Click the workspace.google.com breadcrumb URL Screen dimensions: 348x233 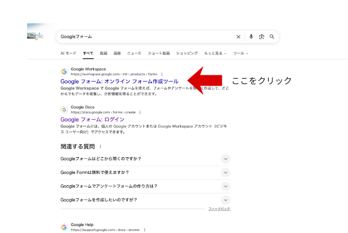[x=114, y=74]
